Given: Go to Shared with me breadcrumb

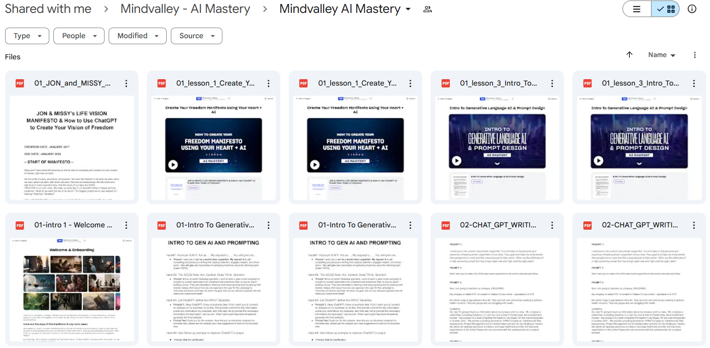Looking at the screenshot, I should (48, 9).
